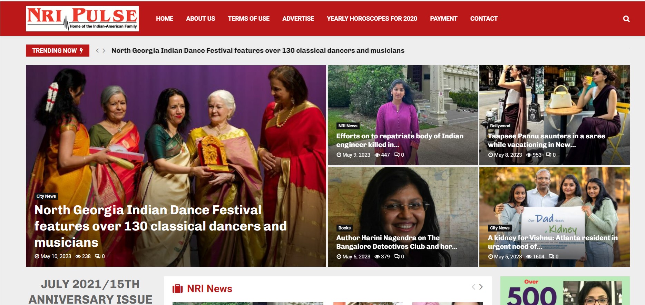Open the search magnifier icon
The height and width of the screenshot is (305, 645).
[x=626, y=19]
